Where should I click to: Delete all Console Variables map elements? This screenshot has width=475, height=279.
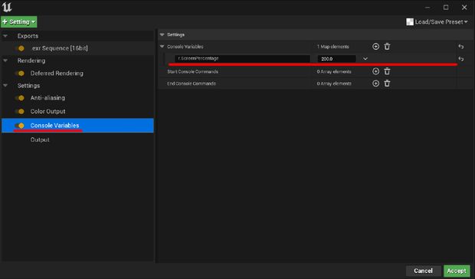pos(387,47)
